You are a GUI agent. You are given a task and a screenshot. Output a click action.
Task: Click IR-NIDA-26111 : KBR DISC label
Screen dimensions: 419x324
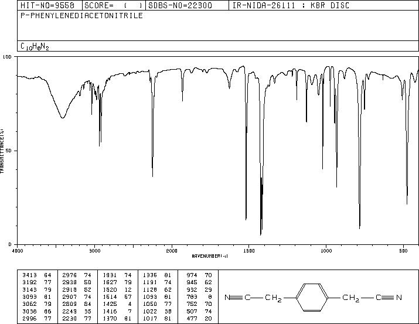point(291,5)
